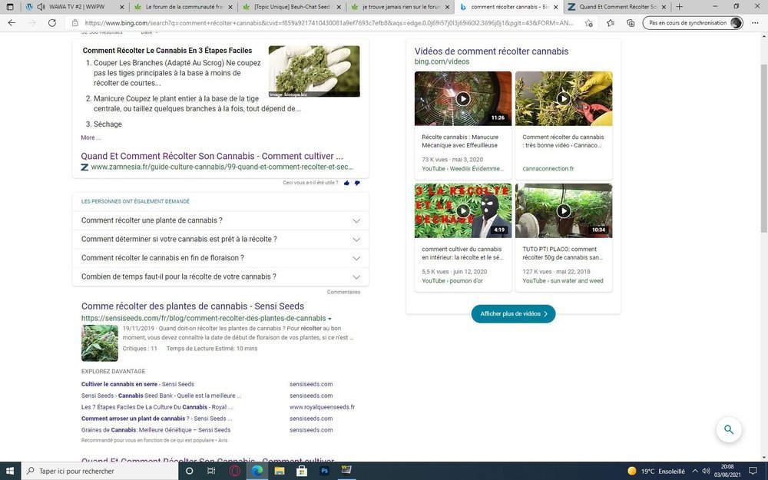Click the address bar URL field
The width and height of the screenshot is (768, 480).
tap(330, 23)
